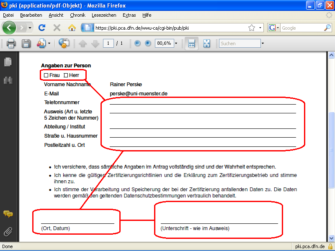Save the PDF with the floppy disk icon
Screen dimensions: 335x251
coord(26,44)
